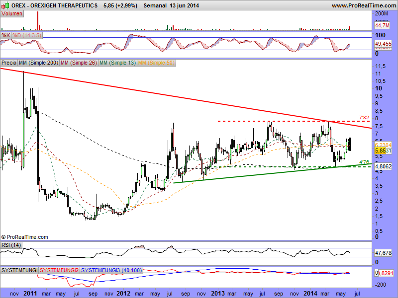Click the 2014 year marker on time axis
Image resolution: width=398 pixels, height=298 pixels.
[310, 294]
